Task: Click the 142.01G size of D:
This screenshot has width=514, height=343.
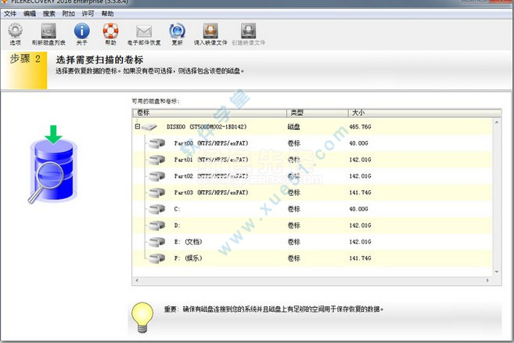Action: 360,226
